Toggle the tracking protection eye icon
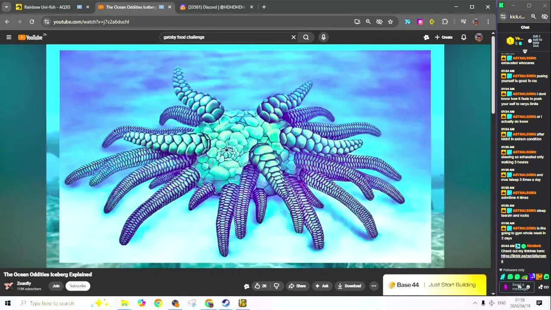Screen dimensions: 551x310 [379, 22]
